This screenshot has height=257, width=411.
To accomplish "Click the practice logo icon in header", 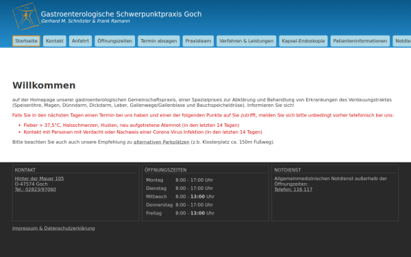I will pos(26,16).
